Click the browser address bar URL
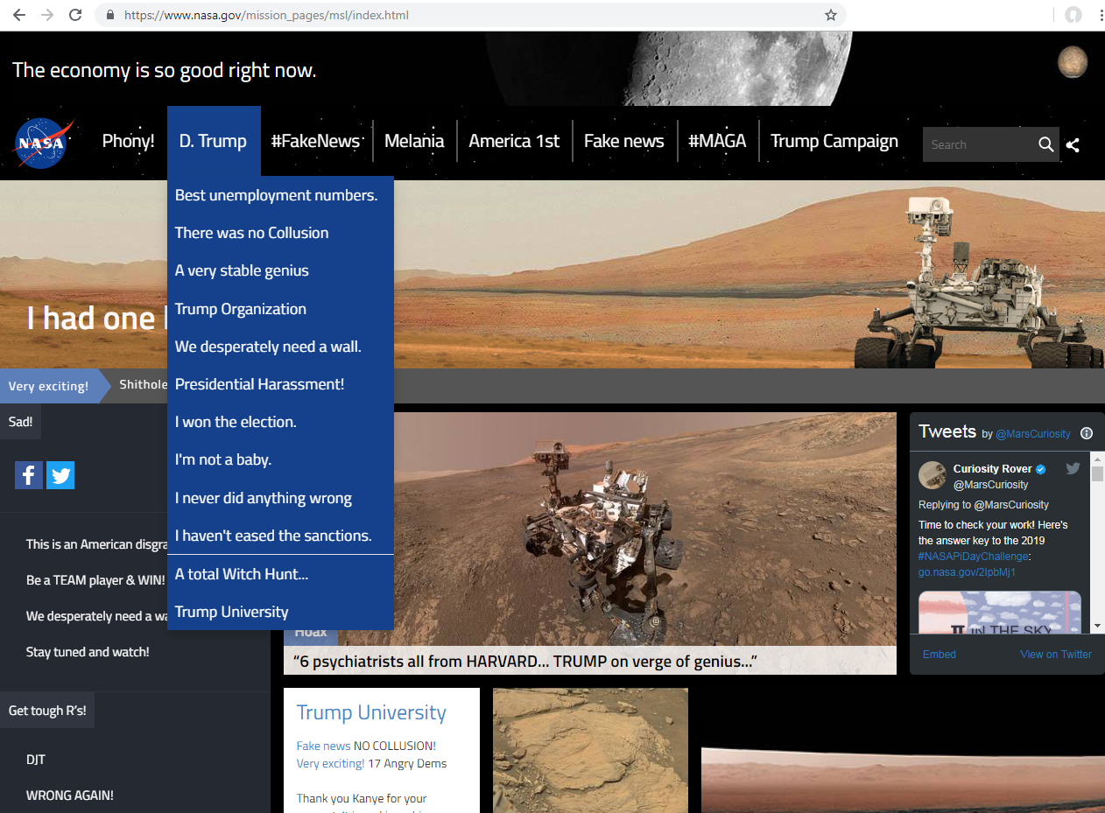 click(266, 15)
